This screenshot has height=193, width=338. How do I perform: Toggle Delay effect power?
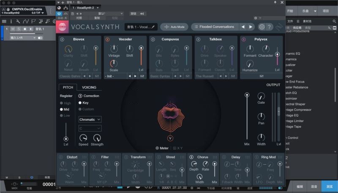pyautogui.click(x=224, y=157)
